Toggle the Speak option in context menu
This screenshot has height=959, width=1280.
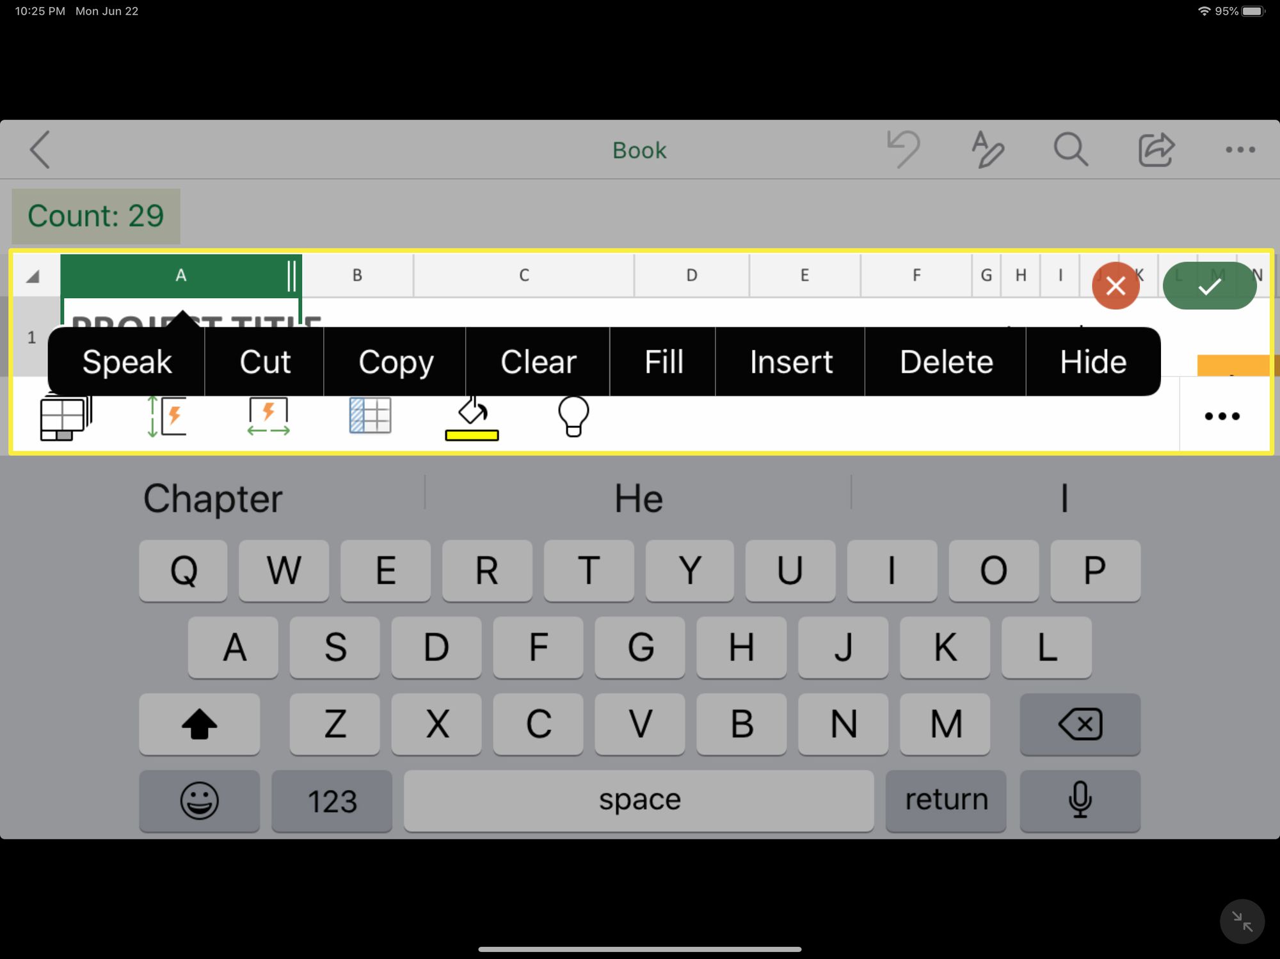(125, 360)
